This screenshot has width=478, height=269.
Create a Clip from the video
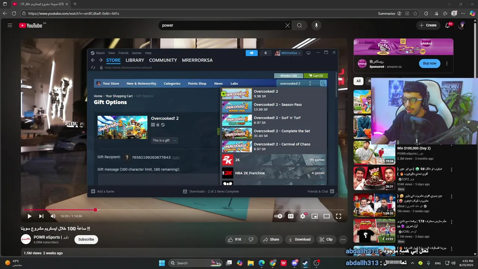tap(326, 239)
